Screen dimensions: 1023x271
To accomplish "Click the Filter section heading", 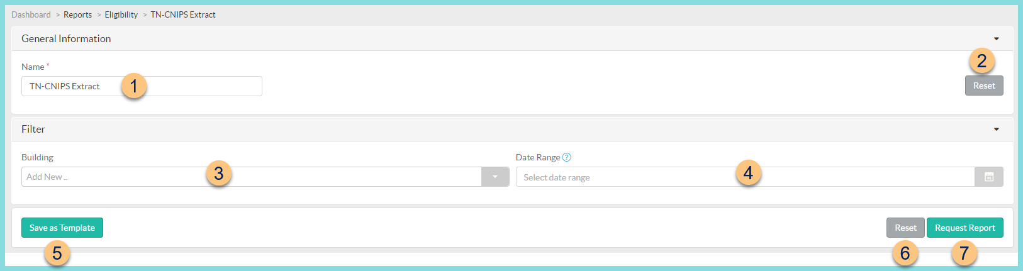I will 33,129.
